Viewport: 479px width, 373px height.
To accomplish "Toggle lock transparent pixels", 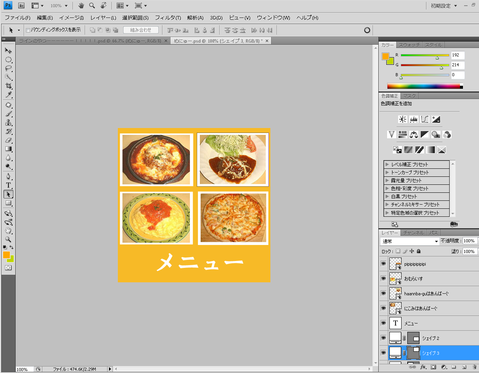I will click(x=398, y=251).
